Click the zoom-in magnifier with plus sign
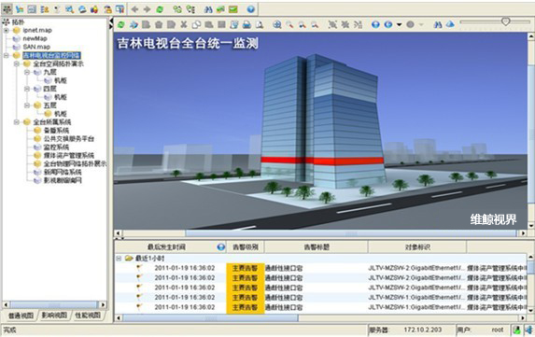Screen dimensions: 535x337 coord(277,24)
